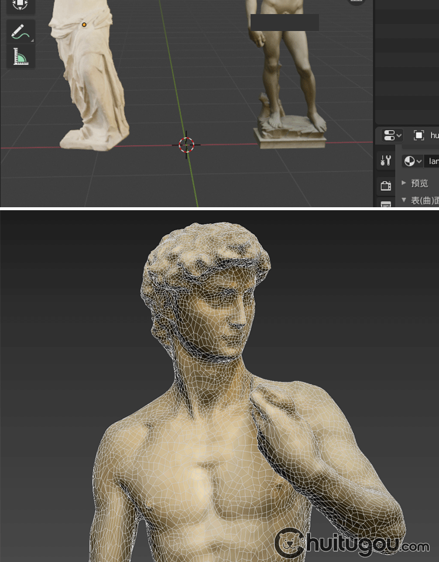Click the partially visible viewport navigation button
The width and height of the screenshot is (439, 562).
tap(356, 2)
